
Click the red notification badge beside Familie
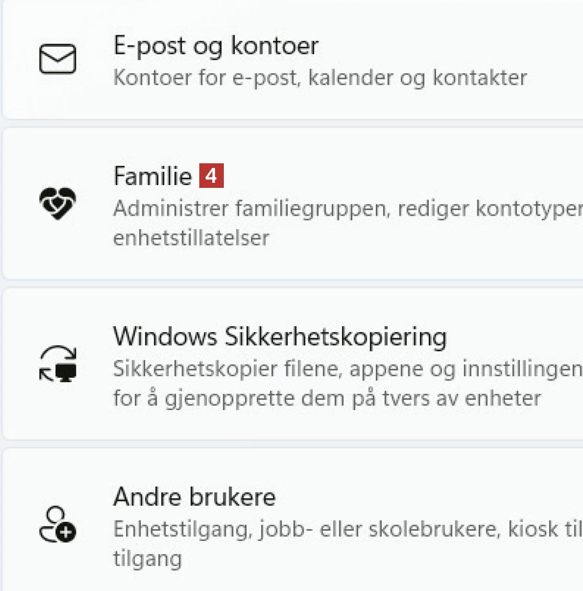point(211,176)
